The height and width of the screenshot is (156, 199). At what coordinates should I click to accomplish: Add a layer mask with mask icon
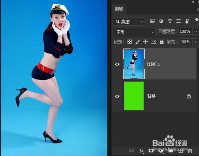pyautogui.click(x=151, y=151)
